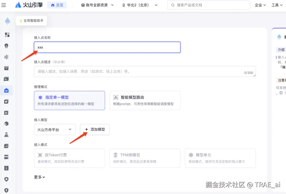286x194 pixels.
Task: Click the Volcano Engine (火山引擎) logo
Action: (29, 5)
